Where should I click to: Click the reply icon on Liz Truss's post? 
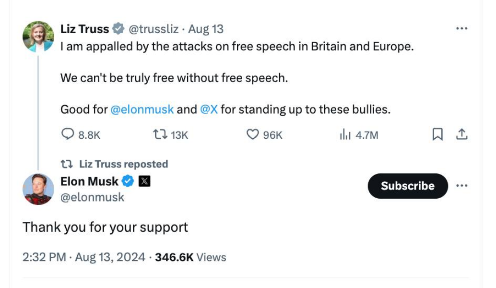[x=68, y=135]
